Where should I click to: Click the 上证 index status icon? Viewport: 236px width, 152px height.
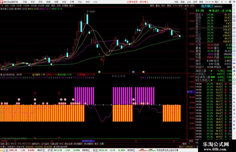[x=1, y=150]
